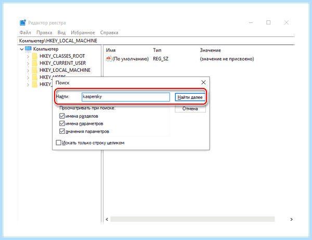This screenshot has height=240, width=312.
Task: Click the scroll left arrow in values pane
Action: (x=107, y=219)
